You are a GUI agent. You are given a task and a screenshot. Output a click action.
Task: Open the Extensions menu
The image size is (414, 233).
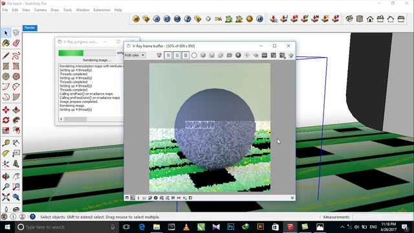tap(102, 10)
